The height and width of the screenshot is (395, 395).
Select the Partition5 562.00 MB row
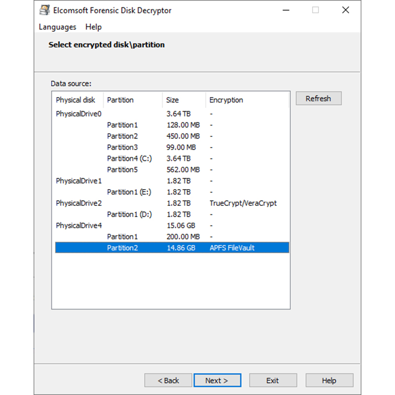tap(172, 170)
